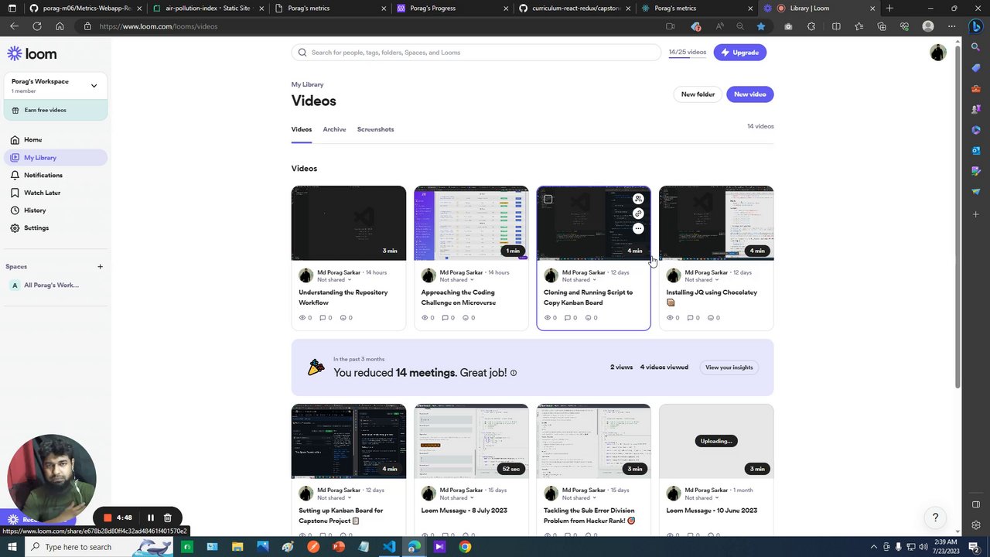The width and height of the screenshot is (990, 557).
Task: Click the New video button
Action: [749, 94]
